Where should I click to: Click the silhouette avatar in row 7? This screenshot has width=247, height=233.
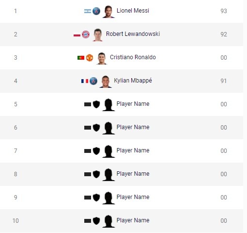click(108, 151)
